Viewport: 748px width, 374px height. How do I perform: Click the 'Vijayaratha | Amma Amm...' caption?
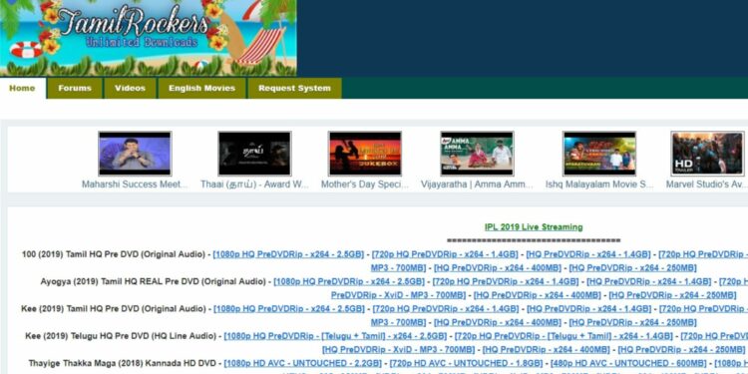477,185
